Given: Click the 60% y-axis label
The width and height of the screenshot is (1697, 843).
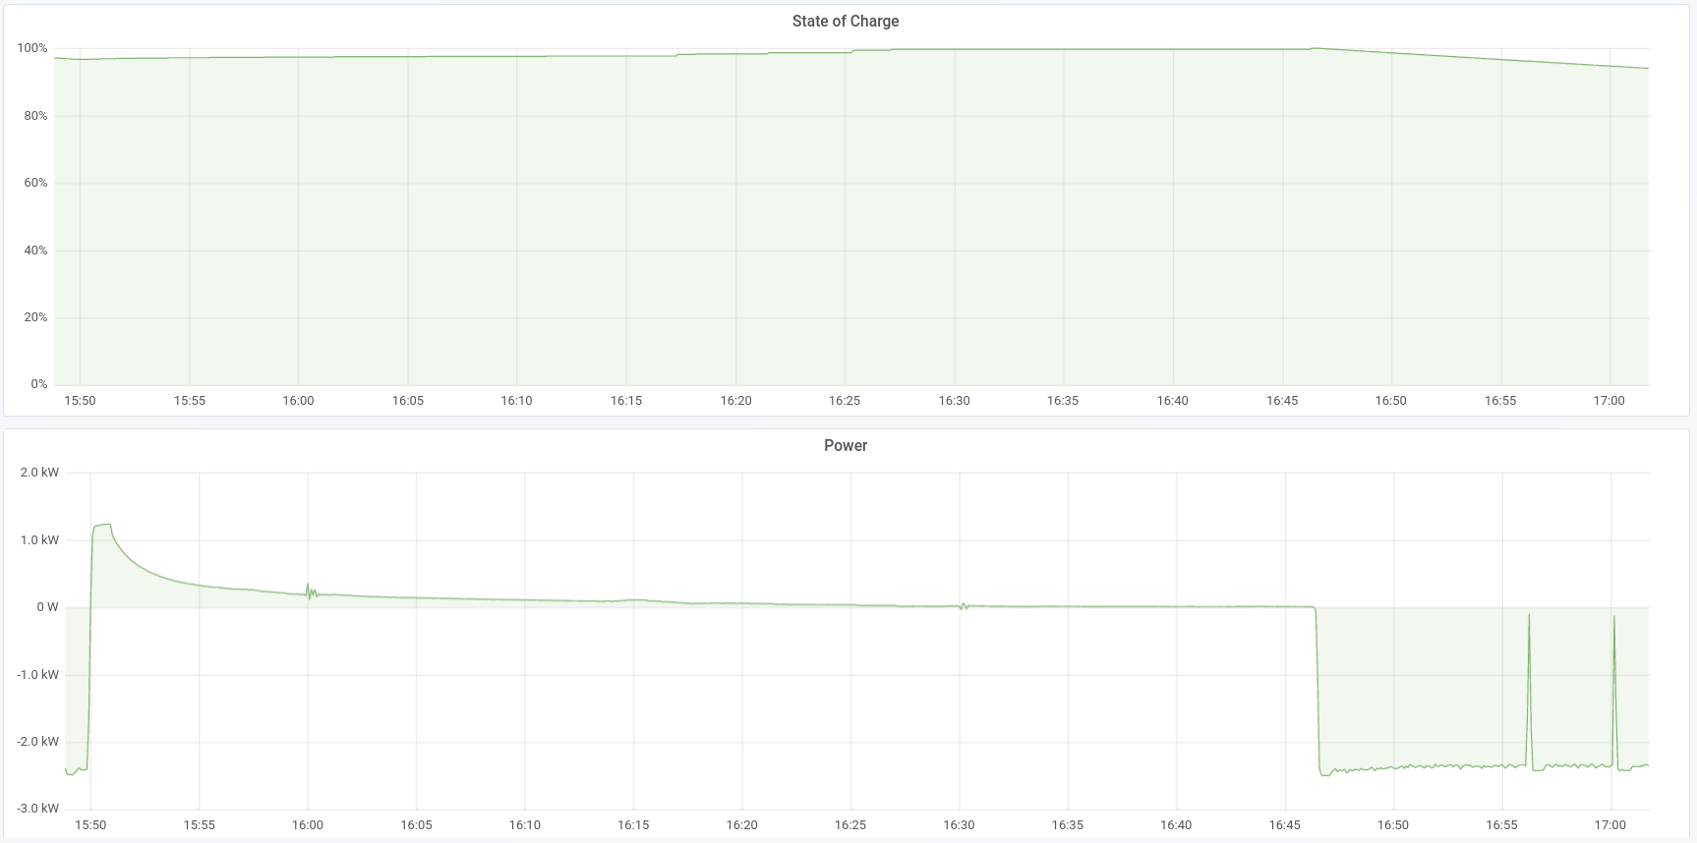Looking at the screenshot, I should coord(35,183).
